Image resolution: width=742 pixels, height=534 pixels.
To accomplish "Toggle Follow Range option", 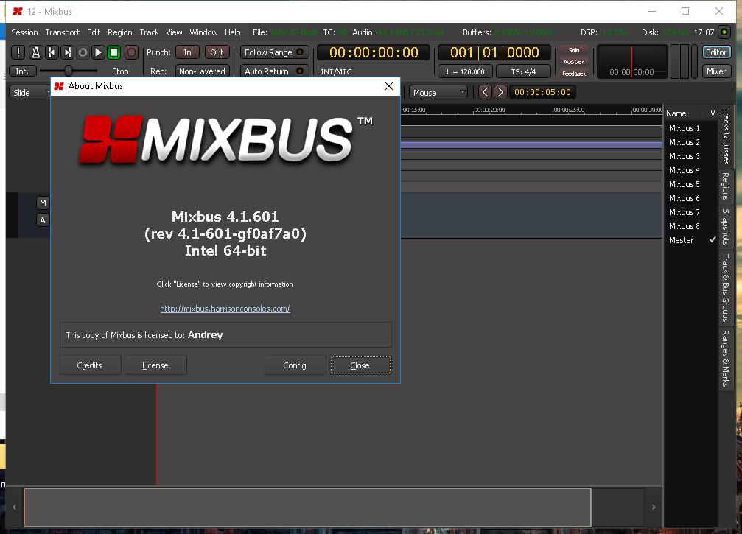I will click(x=274, y=52).
